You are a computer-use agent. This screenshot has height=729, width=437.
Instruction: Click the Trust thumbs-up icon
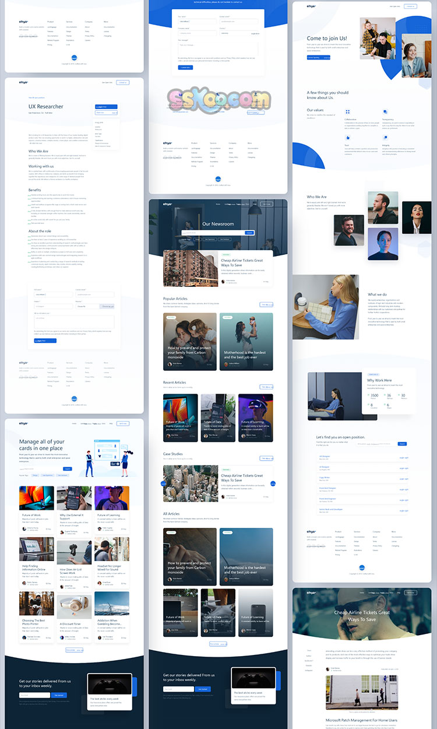(347, 138)
